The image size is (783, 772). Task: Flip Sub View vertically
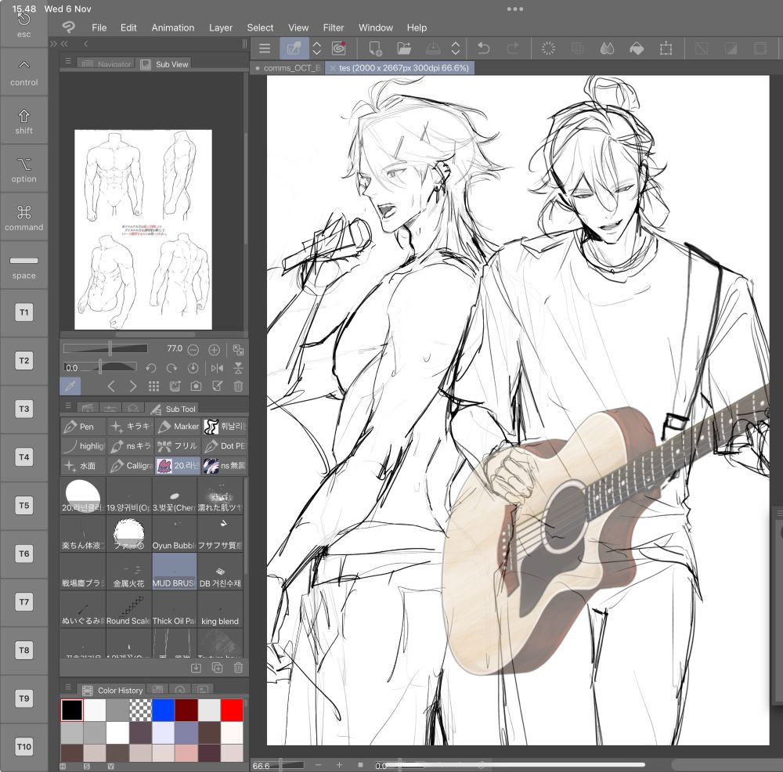click(238, 369)
